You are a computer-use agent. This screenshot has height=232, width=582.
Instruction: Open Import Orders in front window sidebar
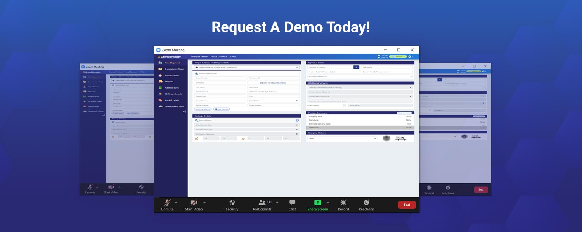coord(169,75)
